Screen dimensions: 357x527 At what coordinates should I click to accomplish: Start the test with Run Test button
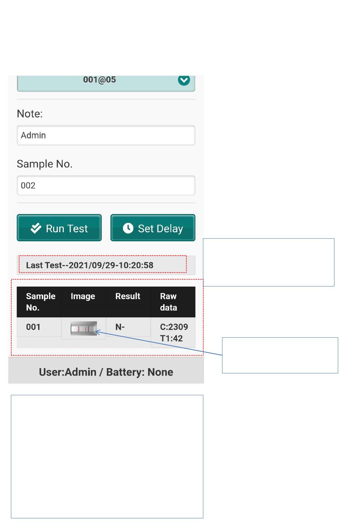[x=59, y=228]
